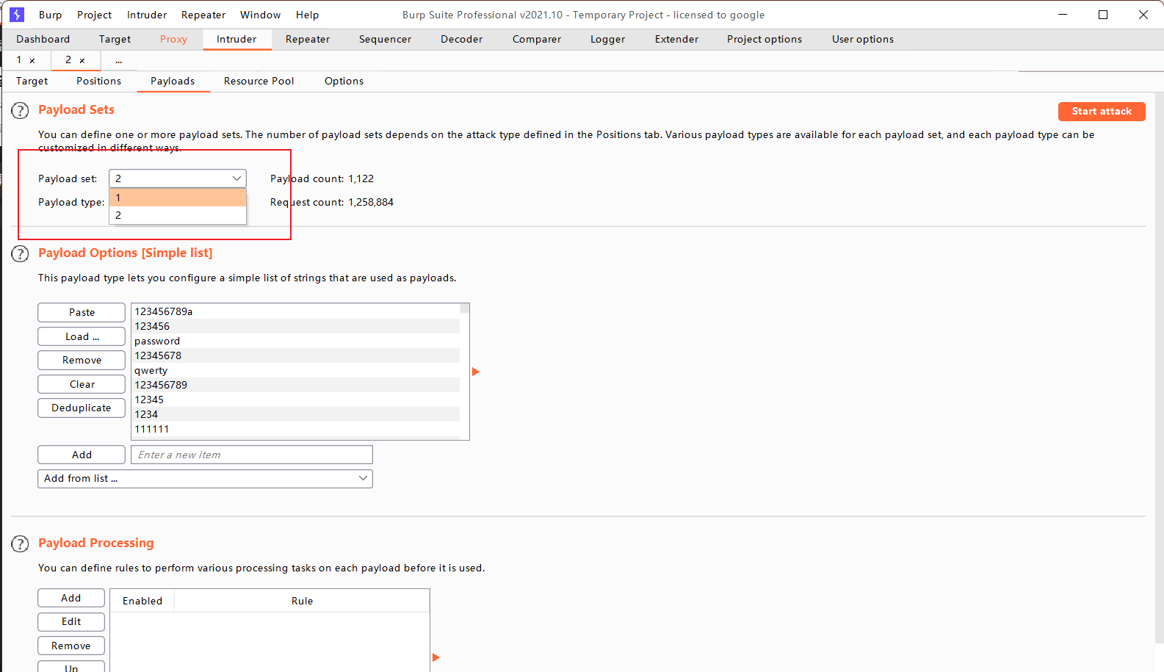Switch to the Decoder tab
Screen dimensions: 1164x672
461,39
